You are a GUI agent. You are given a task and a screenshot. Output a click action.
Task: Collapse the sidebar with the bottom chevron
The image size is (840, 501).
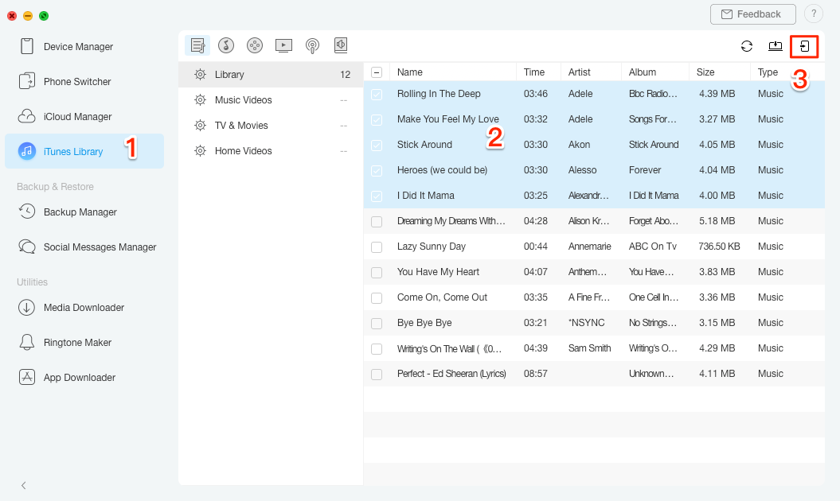point(24,485)
